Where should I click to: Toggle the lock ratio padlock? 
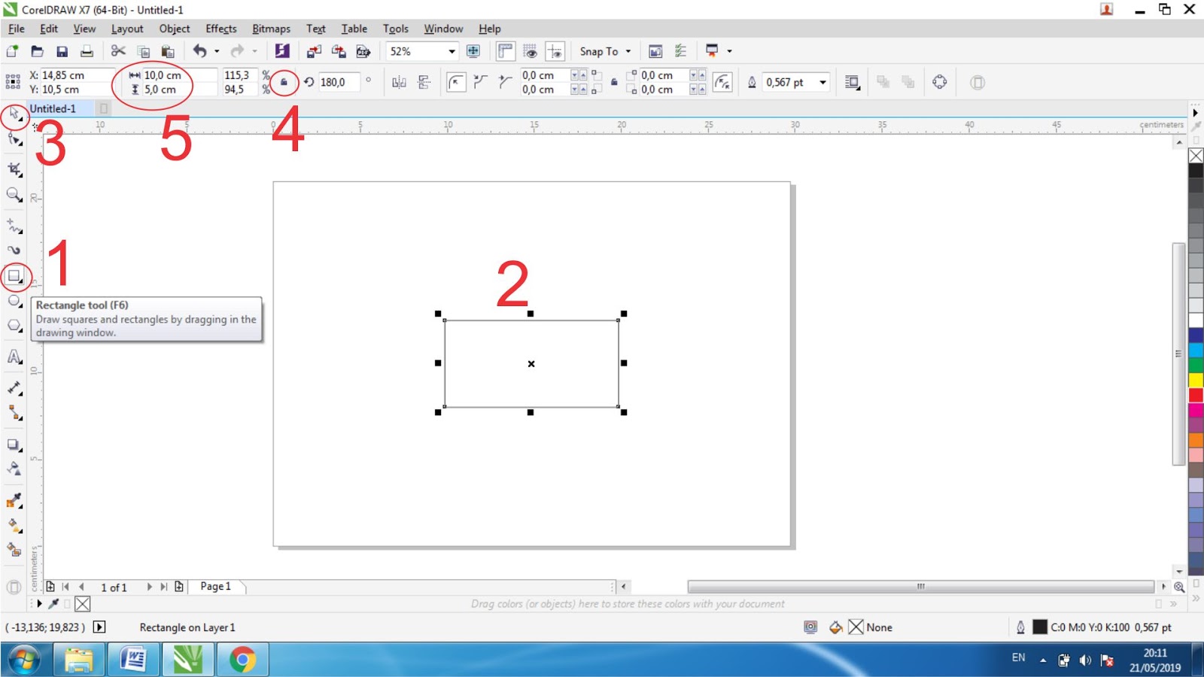(x=284, y=81)
